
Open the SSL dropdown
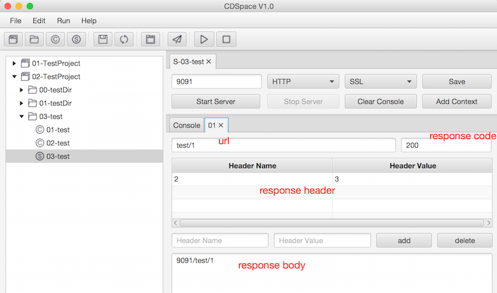click(380, 82)
